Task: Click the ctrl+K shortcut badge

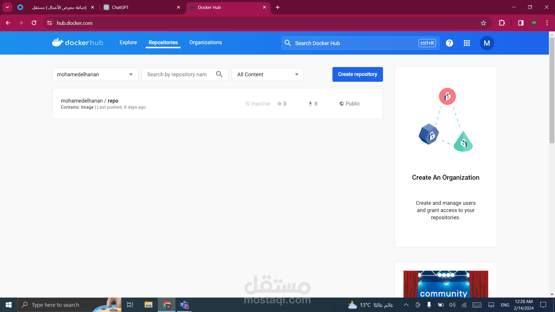Action: point(427,43)
